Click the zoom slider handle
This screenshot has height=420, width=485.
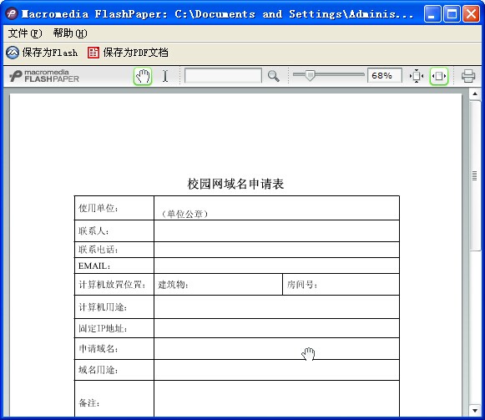point(310,75)
